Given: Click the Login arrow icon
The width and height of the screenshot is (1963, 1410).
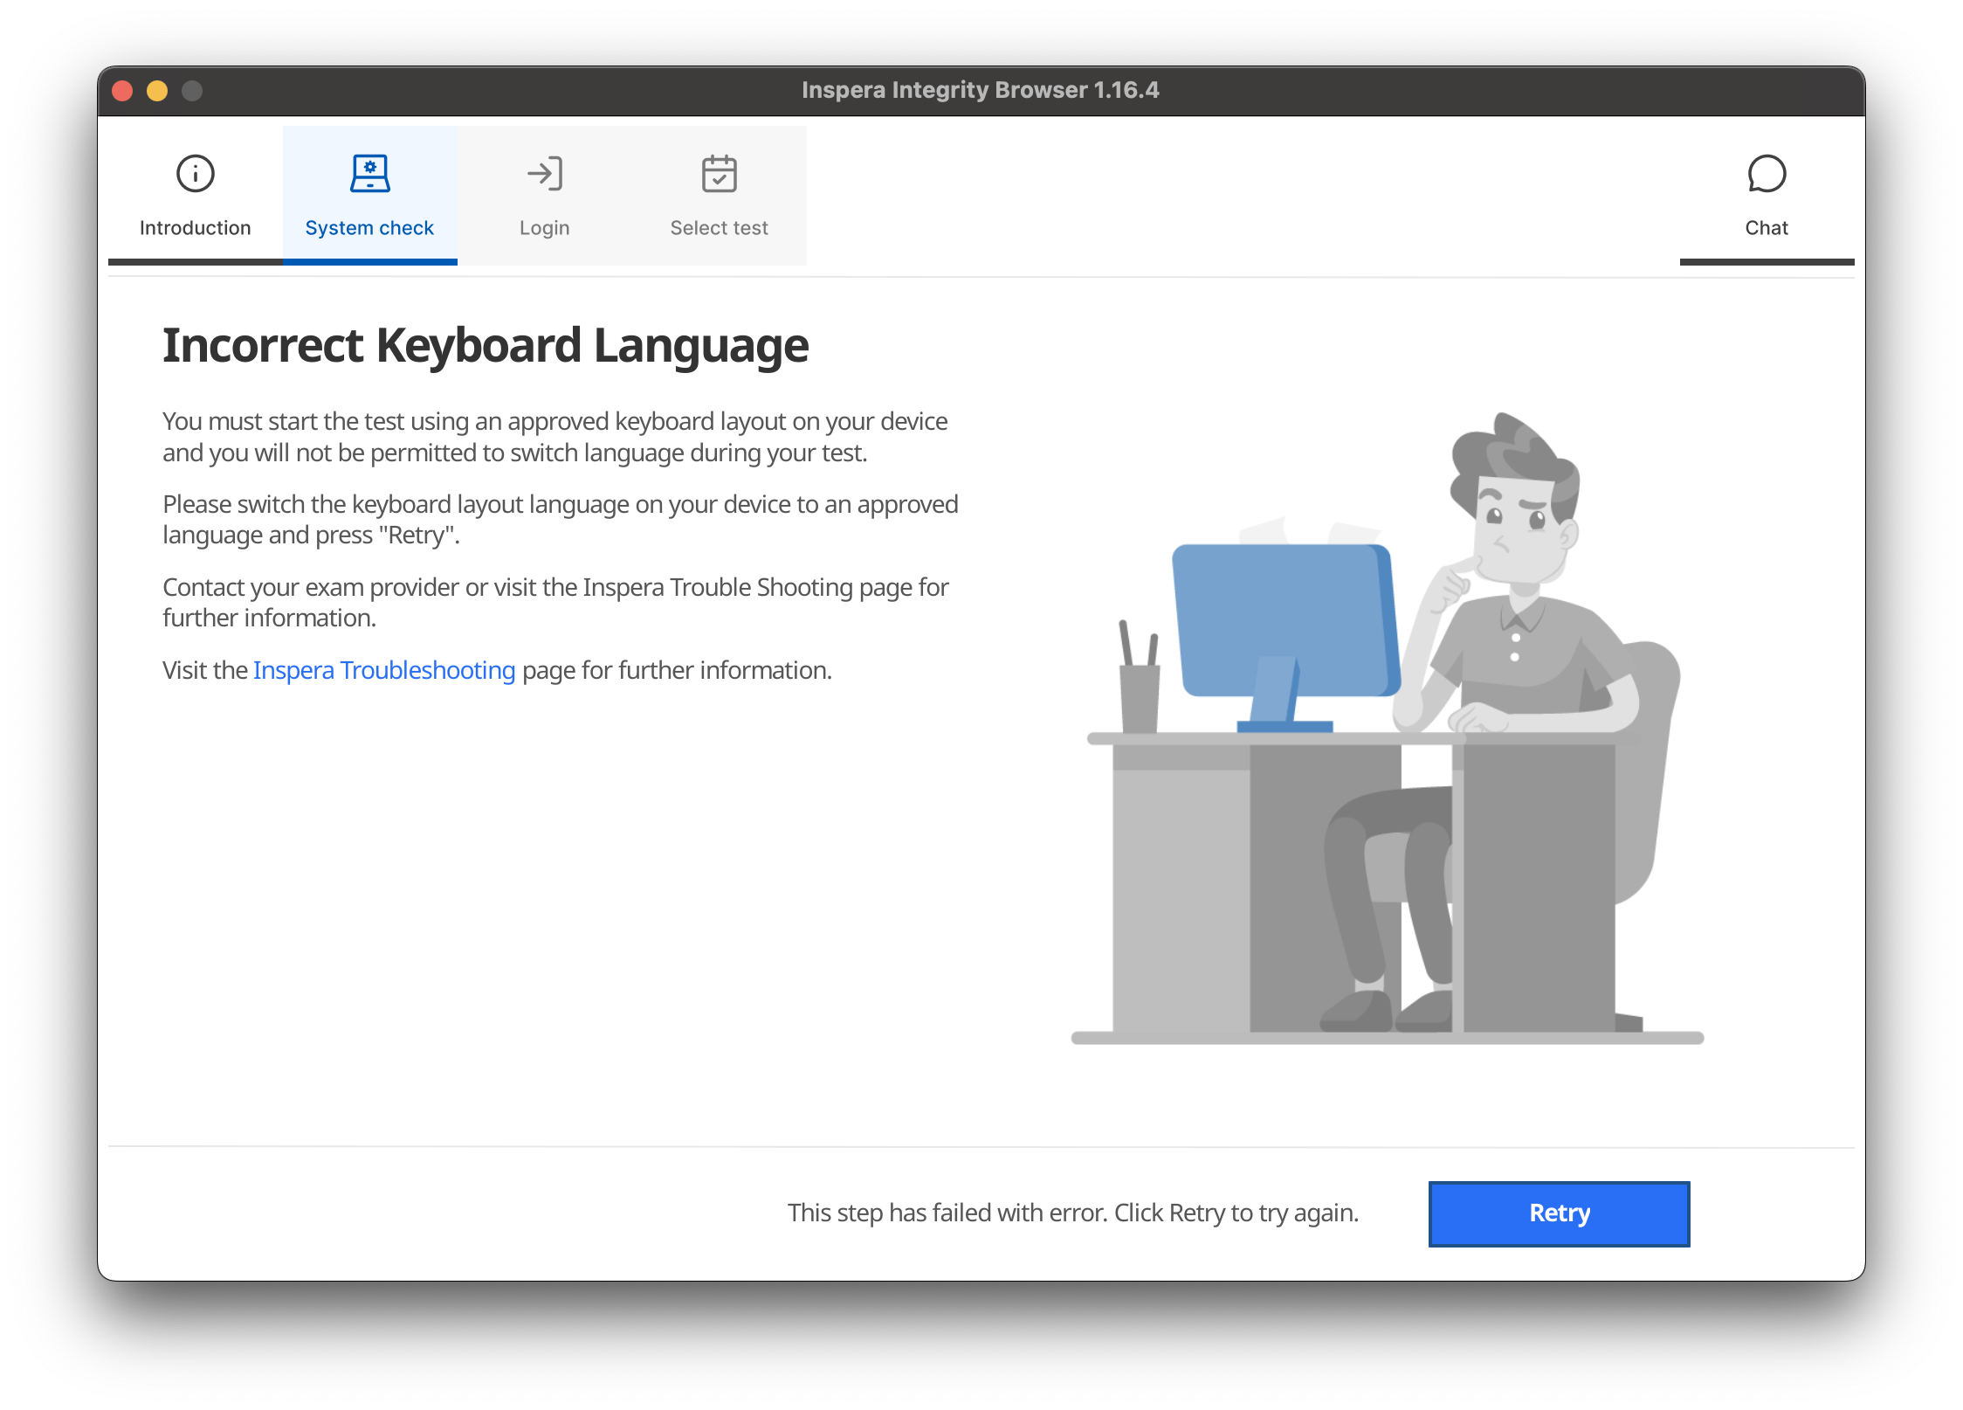Looking at the screenshot, I should (x=545, y=173).
